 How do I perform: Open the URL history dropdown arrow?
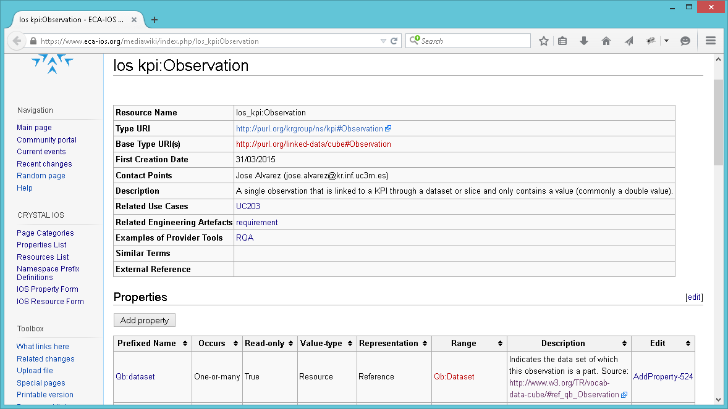pyautogui.click(x=383, y=41)
